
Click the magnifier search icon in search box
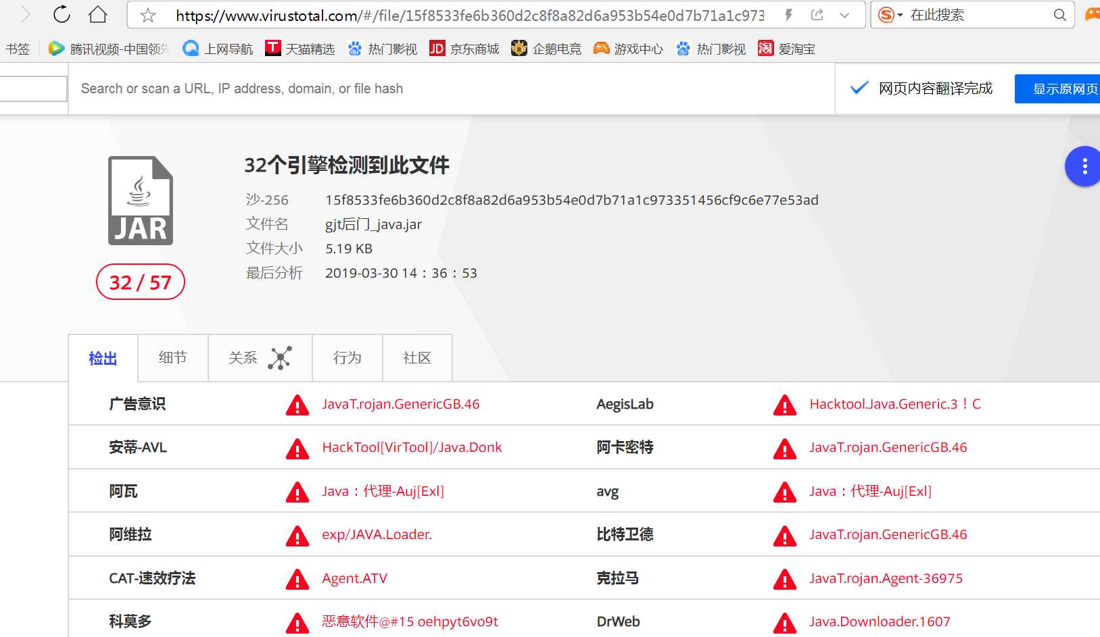point(1059,15)
